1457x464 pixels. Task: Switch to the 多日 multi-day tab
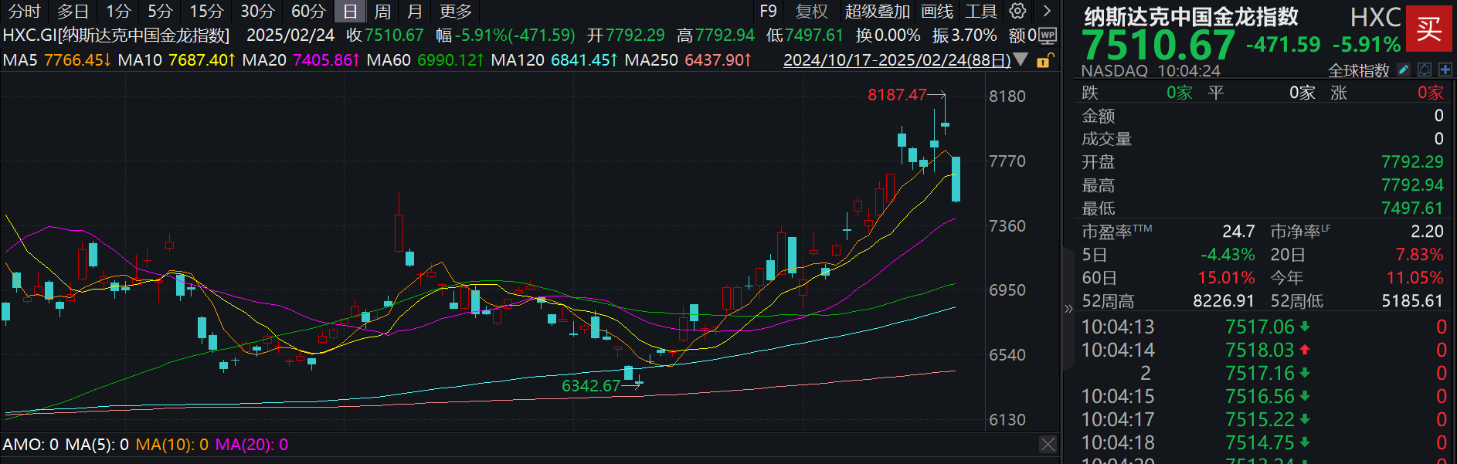coord(73,11)
